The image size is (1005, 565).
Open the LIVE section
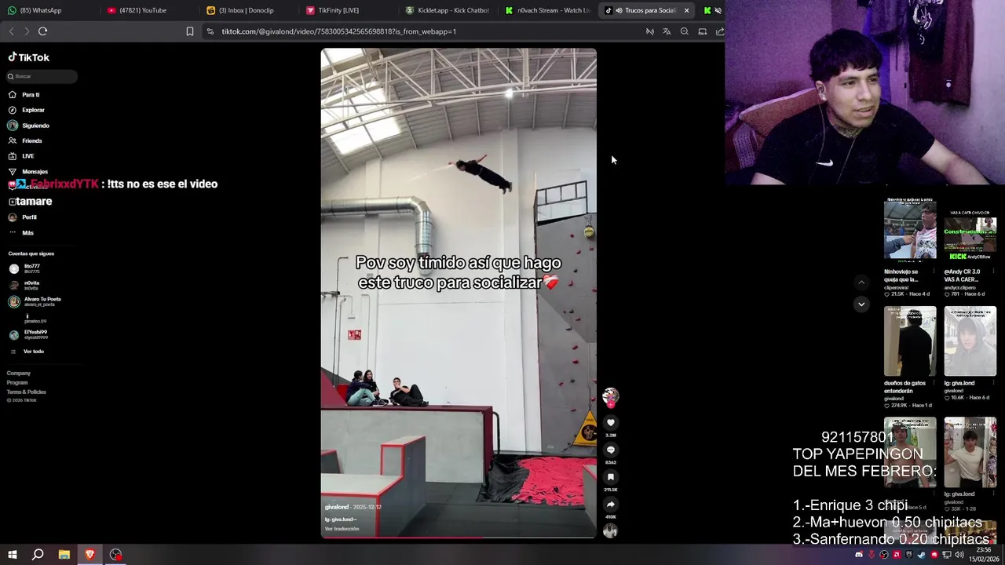click(x=20, y=156)
